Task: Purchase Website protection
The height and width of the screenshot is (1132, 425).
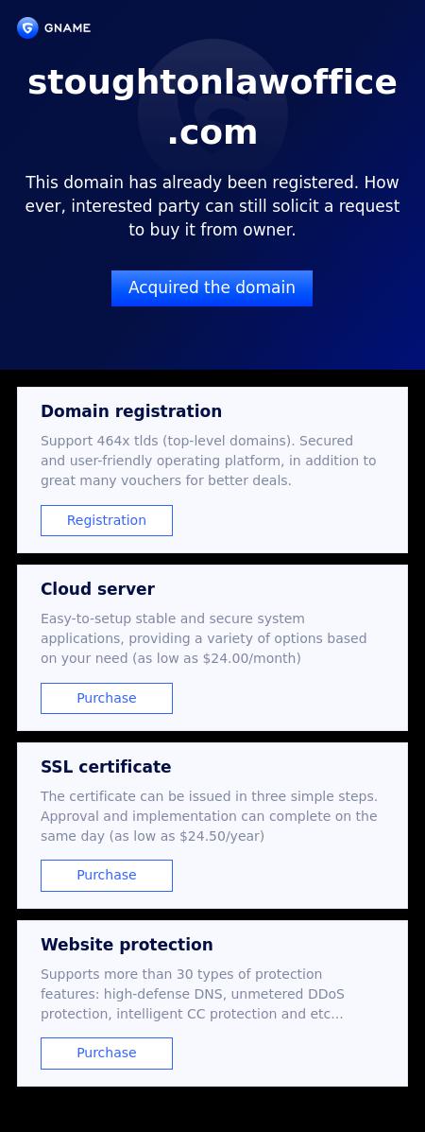Action: click(x=107, y=1053)
